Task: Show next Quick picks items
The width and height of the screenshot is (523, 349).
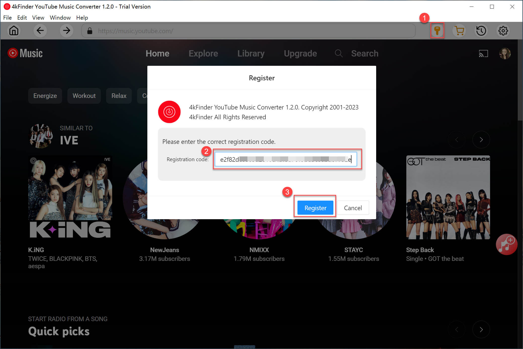Action: [481, 329]
